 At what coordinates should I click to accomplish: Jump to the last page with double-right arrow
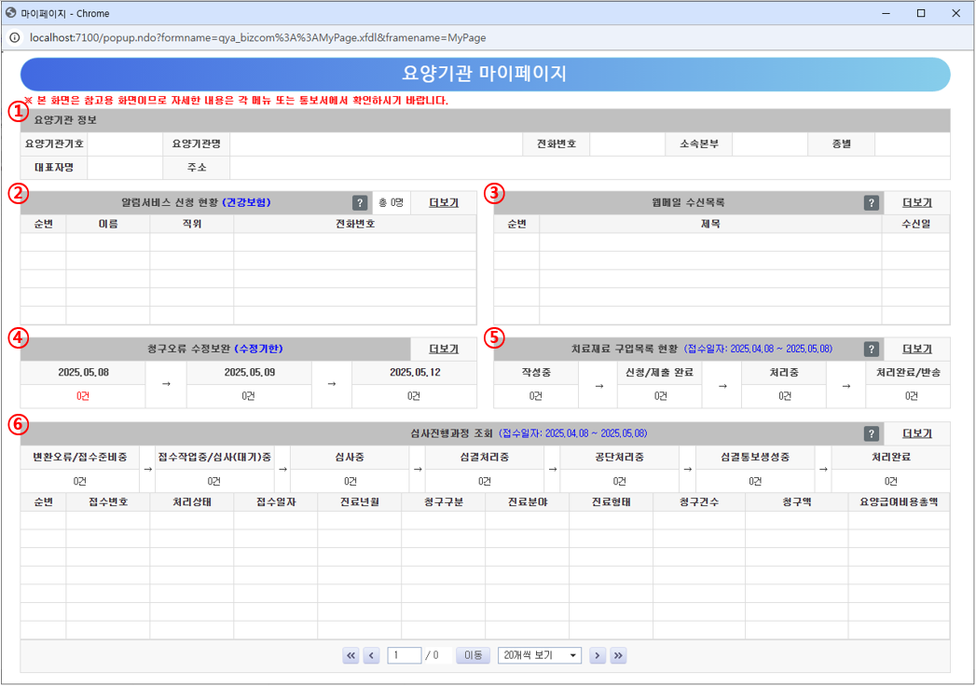click(x=618, y=655)
